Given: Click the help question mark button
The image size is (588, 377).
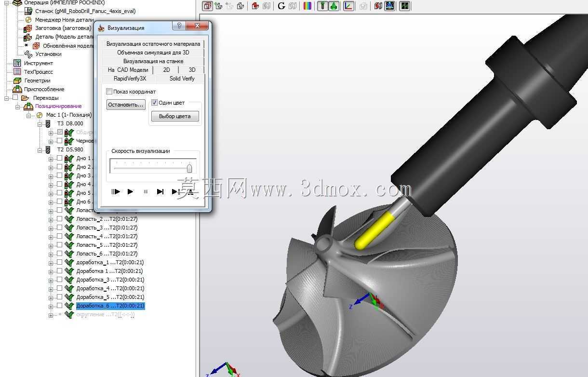Looking at the screenshot, I should 179,26.
